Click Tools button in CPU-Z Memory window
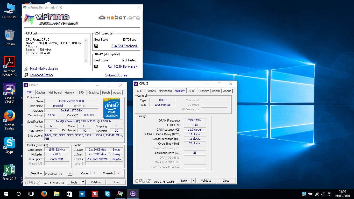 click(184, 181)
